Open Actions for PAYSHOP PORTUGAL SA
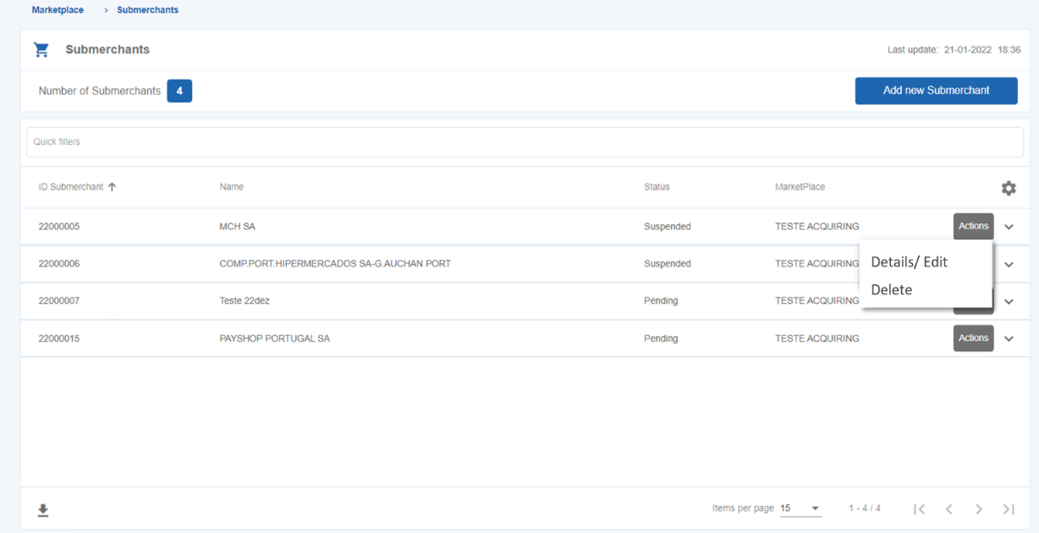This screenshot has height=533, width=1039. pos(973,338)
